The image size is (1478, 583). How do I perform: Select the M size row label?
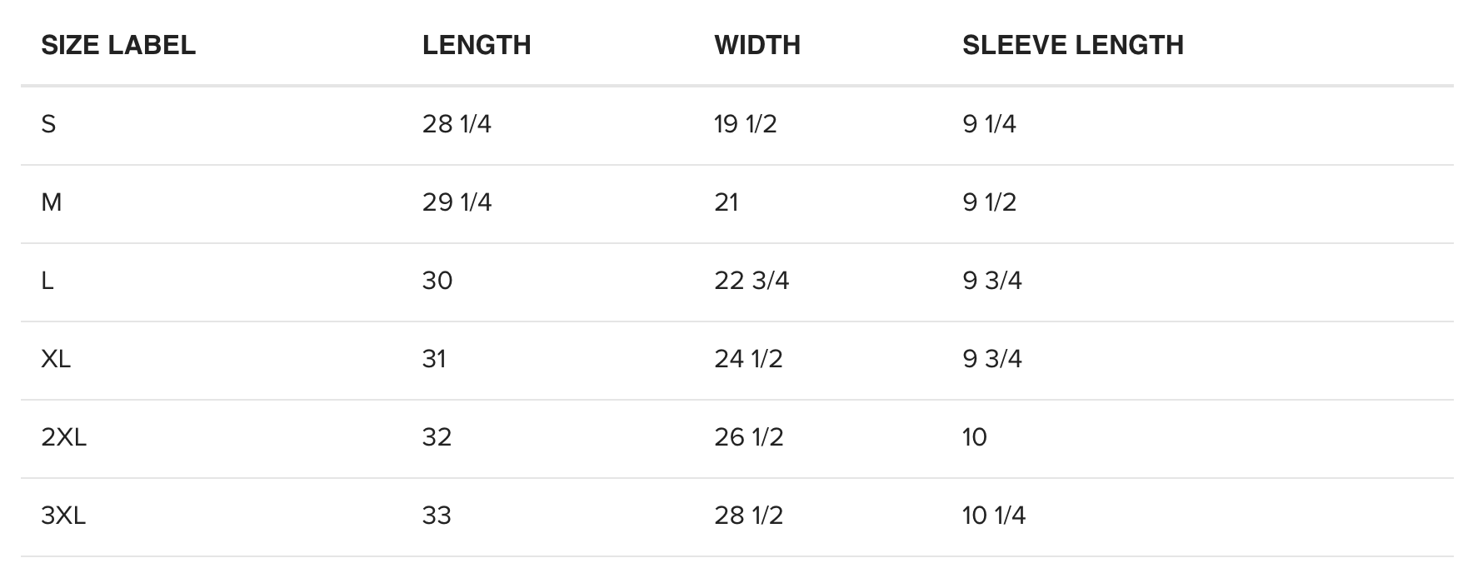click(52, 202)
